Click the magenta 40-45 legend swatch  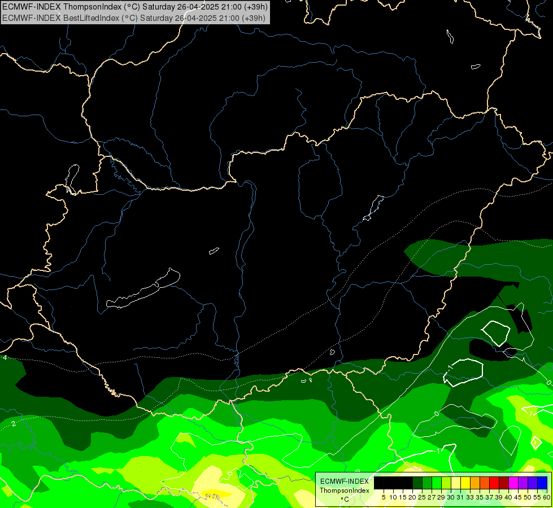[513, 483]
